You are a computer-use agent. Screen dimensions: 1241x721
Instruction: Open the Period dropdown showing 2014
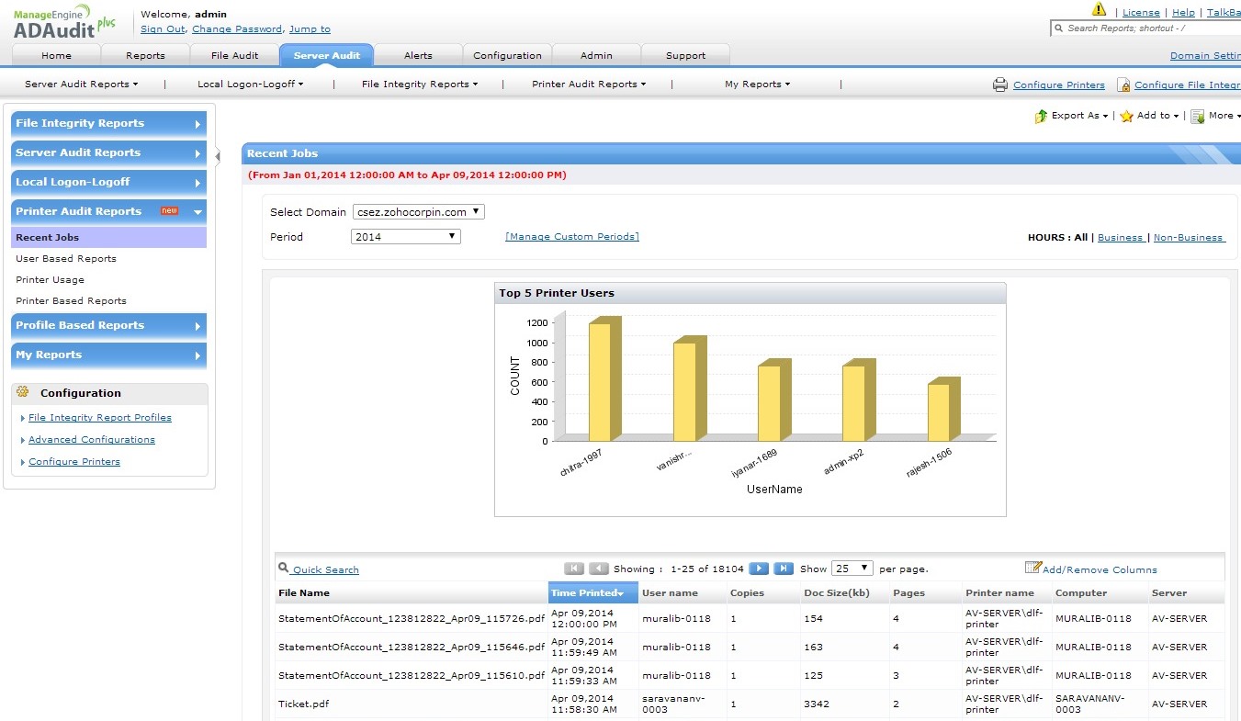tap(405, 237)
